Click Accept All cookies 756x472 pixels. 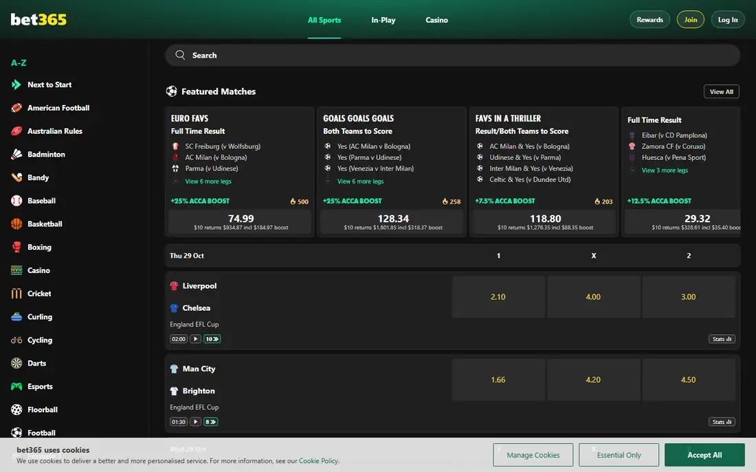704,455
